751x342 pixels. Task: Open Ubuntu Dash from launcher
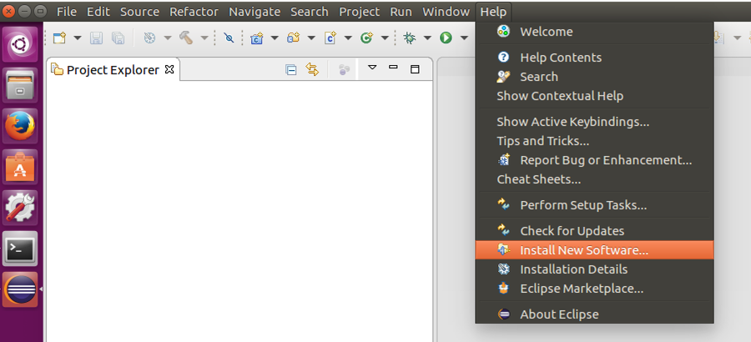[x=20, y=44]
